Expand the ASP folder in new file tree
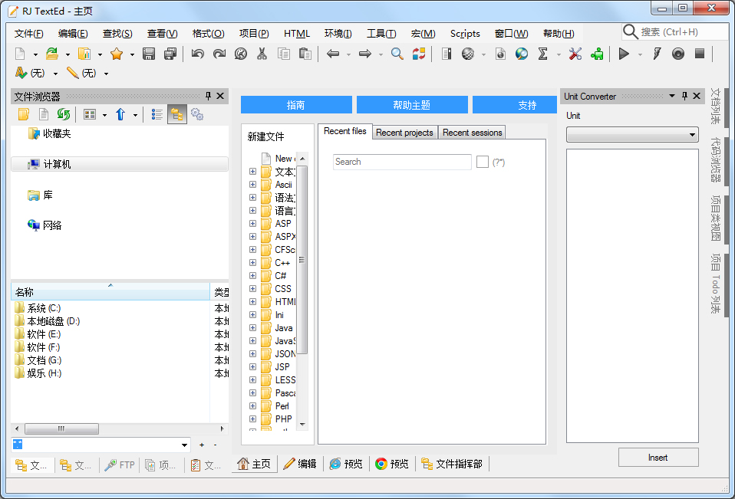Screen dimensions: 735x499 coord(252,224)
